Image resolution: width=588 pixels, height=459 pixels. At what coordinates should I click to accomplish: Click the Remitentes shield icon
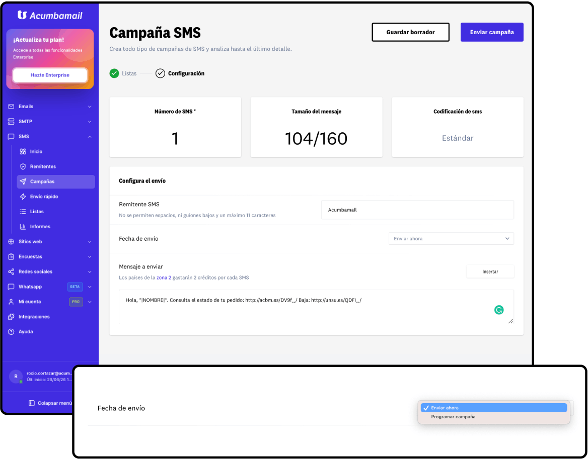pyautogui.click(x=23, y=166)
